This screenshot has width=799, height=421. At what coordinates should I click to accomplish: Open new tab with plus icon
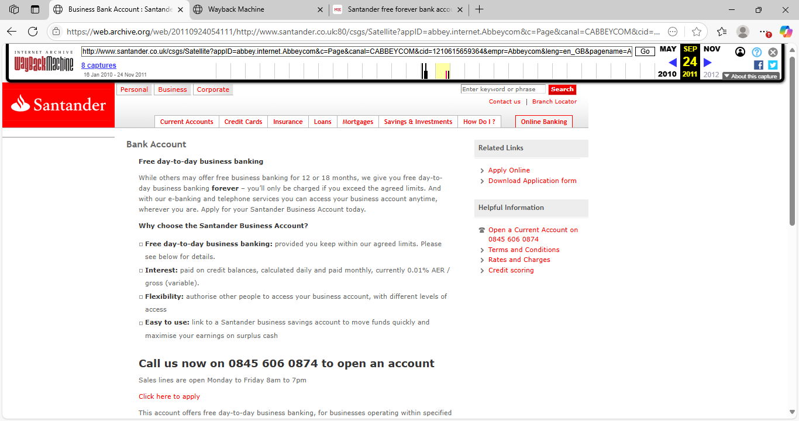pos(480,9)
